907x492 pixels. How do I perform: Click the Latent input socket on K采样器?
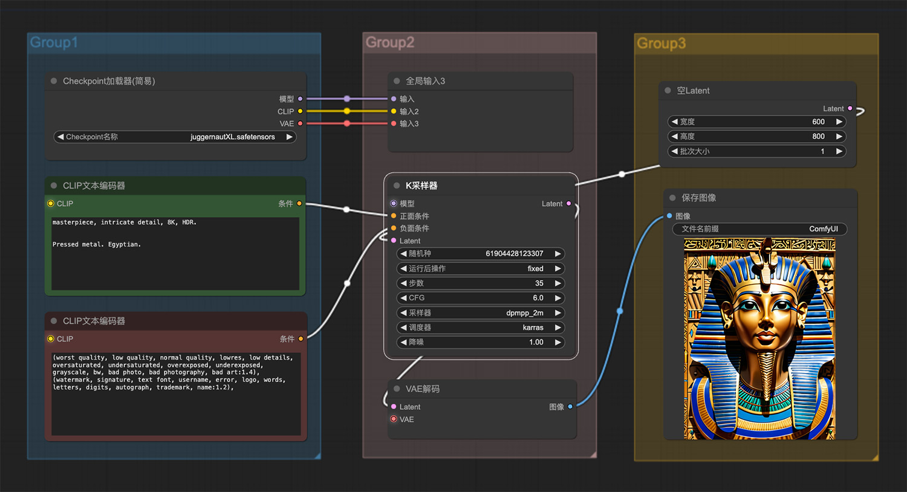coord(394,241)
